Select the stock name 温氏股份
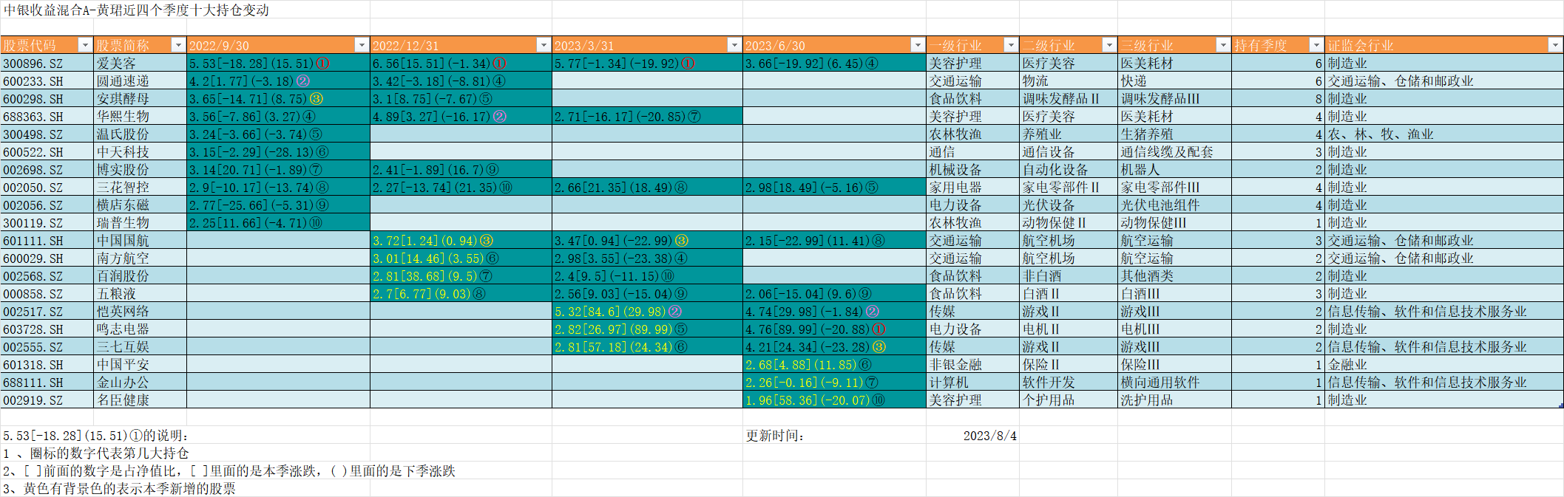 (x=140, y=134)
